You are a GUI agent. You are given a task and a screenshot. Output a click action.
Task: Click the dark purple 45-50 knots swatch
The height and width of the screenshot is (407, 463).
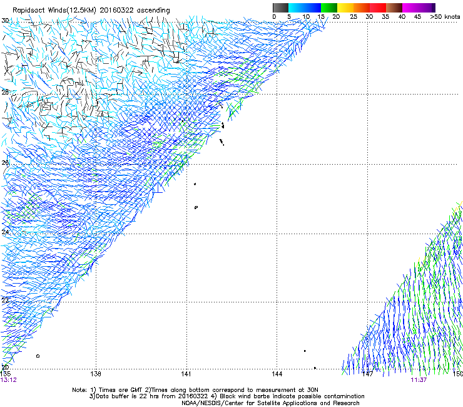click(427, 8)
